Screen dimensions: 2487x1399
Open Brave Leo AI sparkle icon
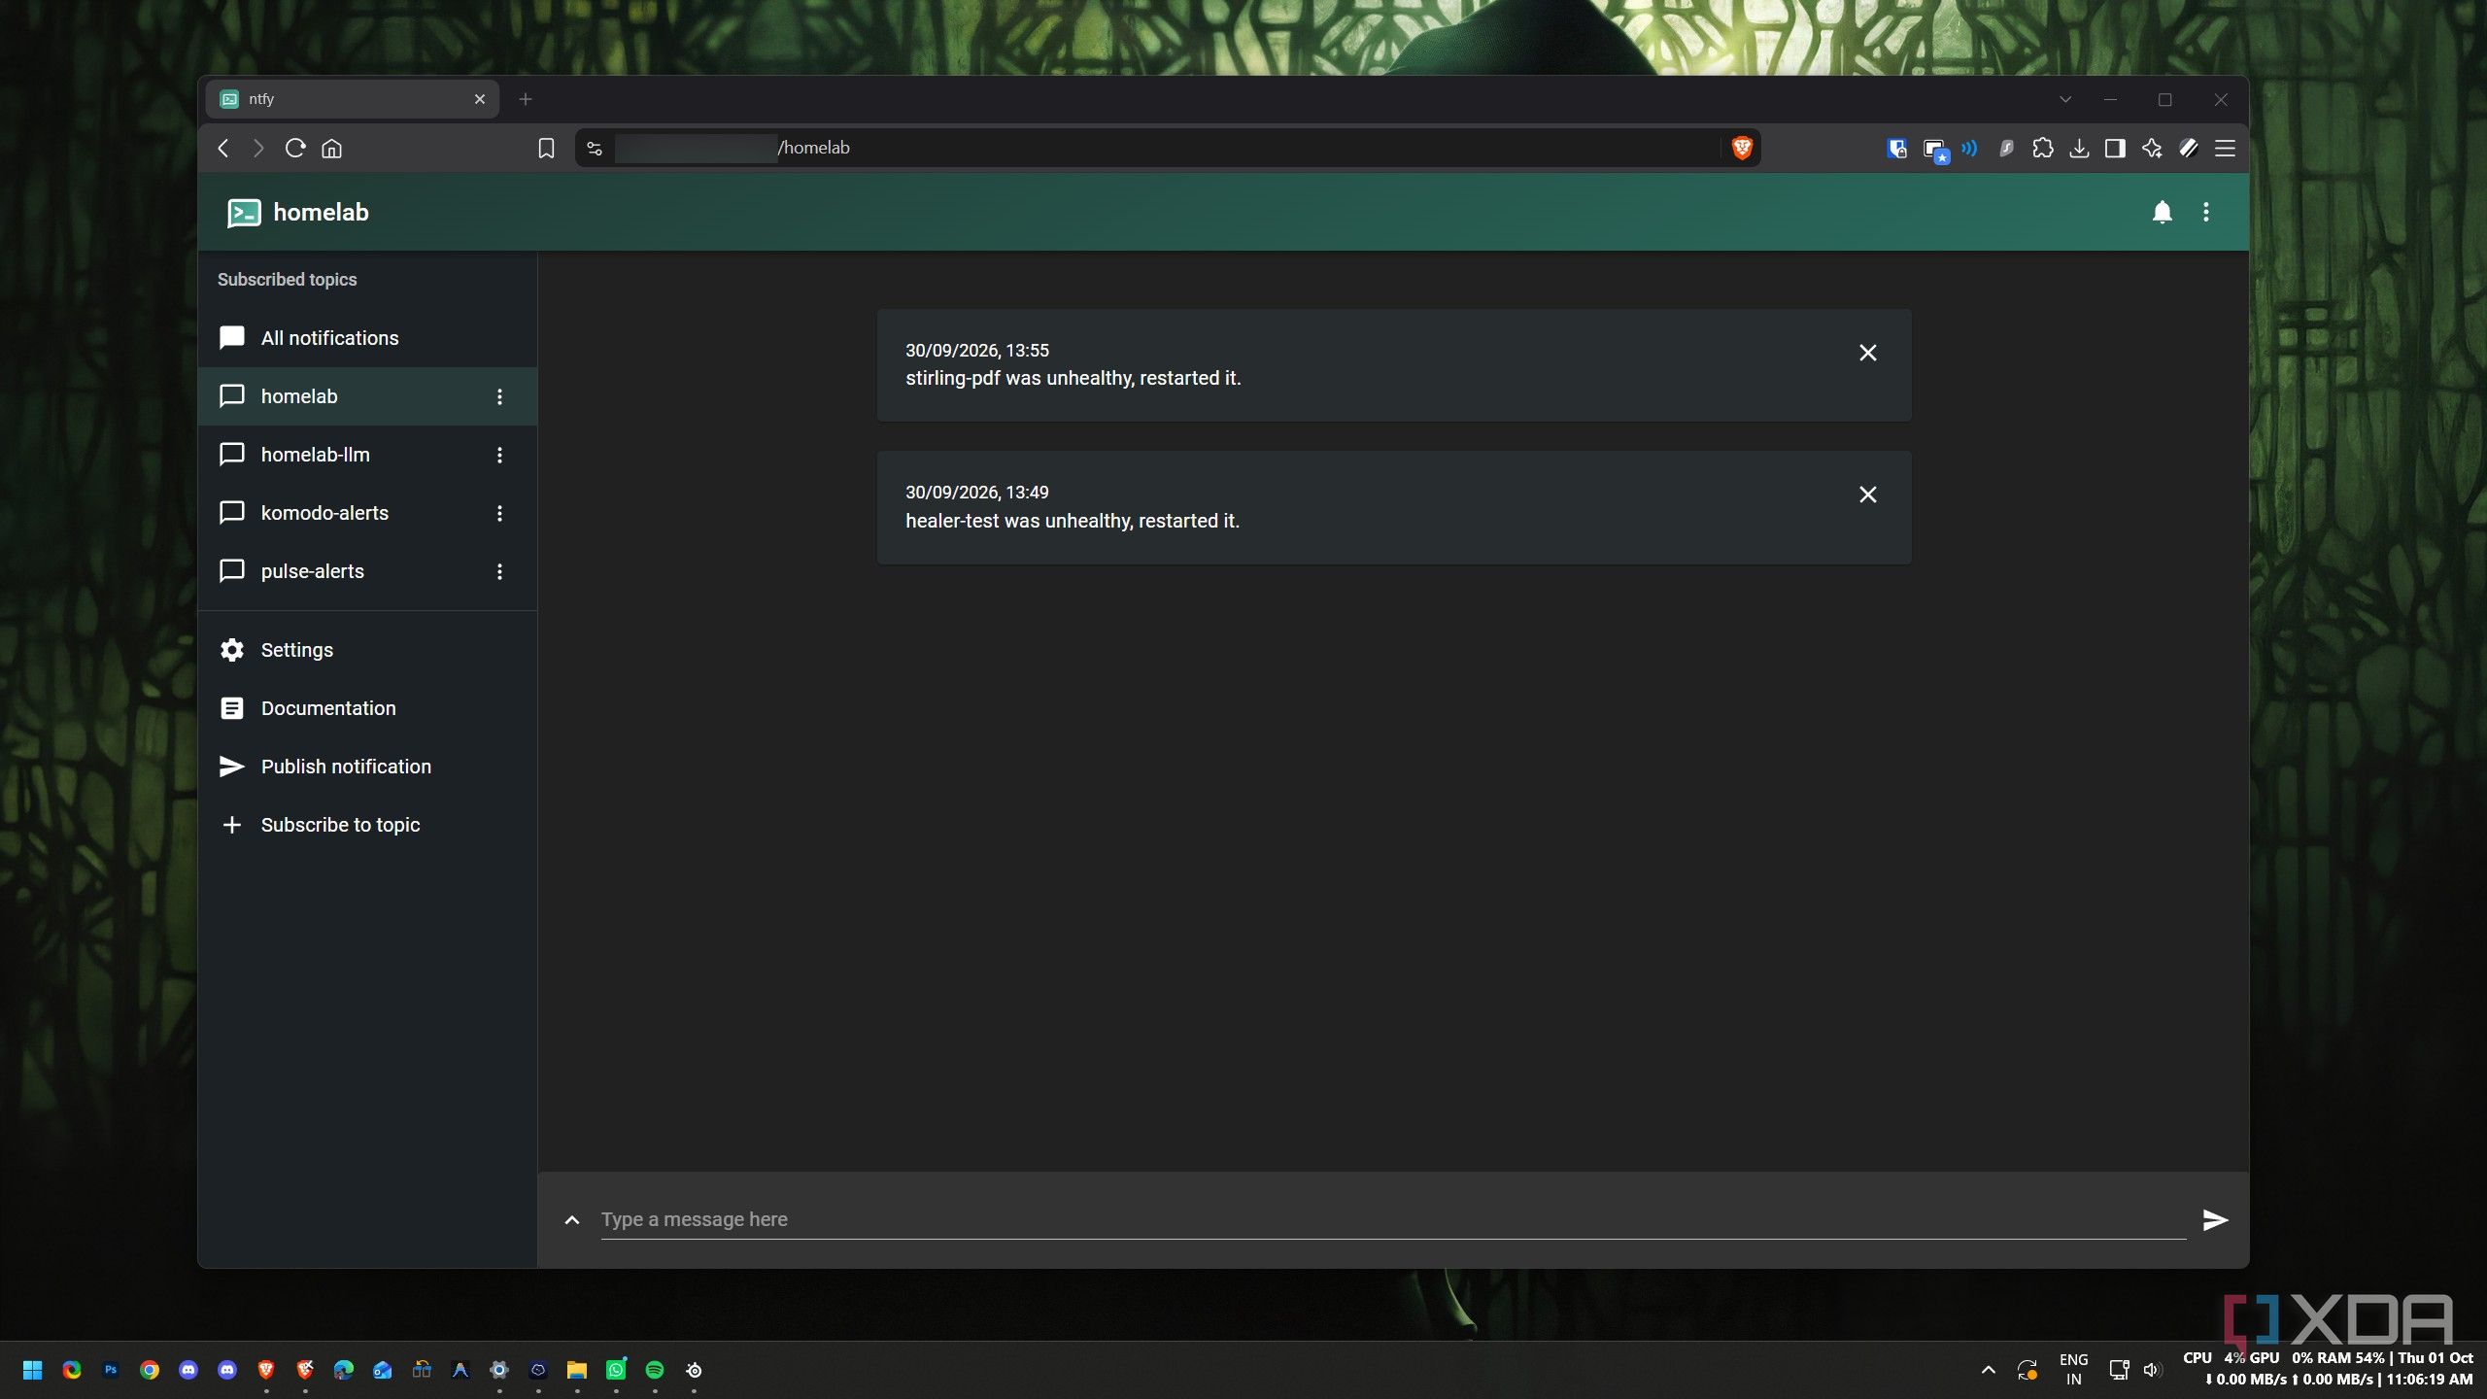[2152, 148]
